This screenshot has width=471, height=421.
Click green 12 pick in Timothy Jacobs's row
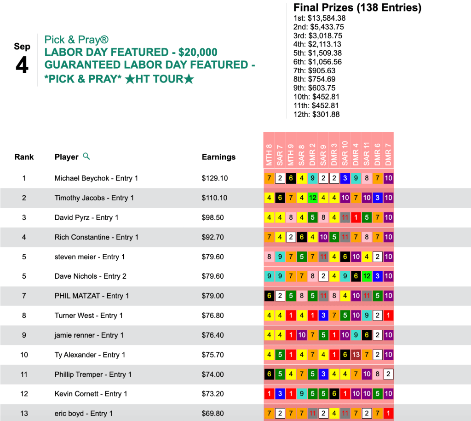(x=312, y=198)
